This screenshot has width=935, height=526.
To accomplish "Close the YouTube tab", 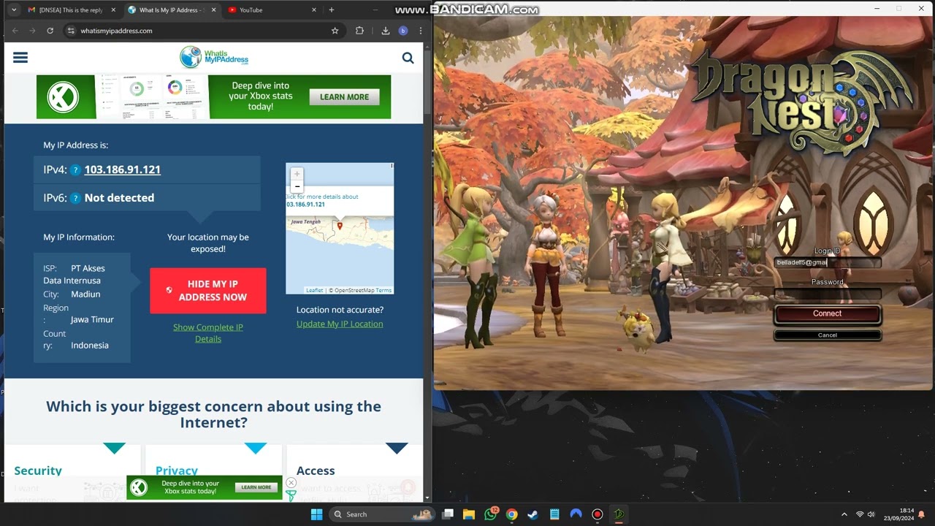I will point(314,10).
